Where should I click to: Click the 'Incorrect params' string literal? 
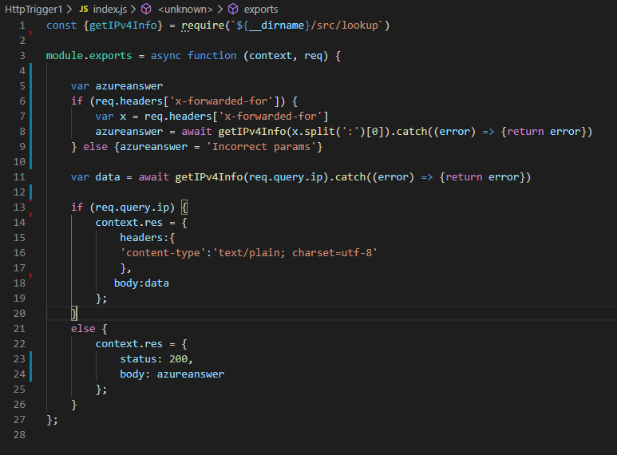(270, 147)
